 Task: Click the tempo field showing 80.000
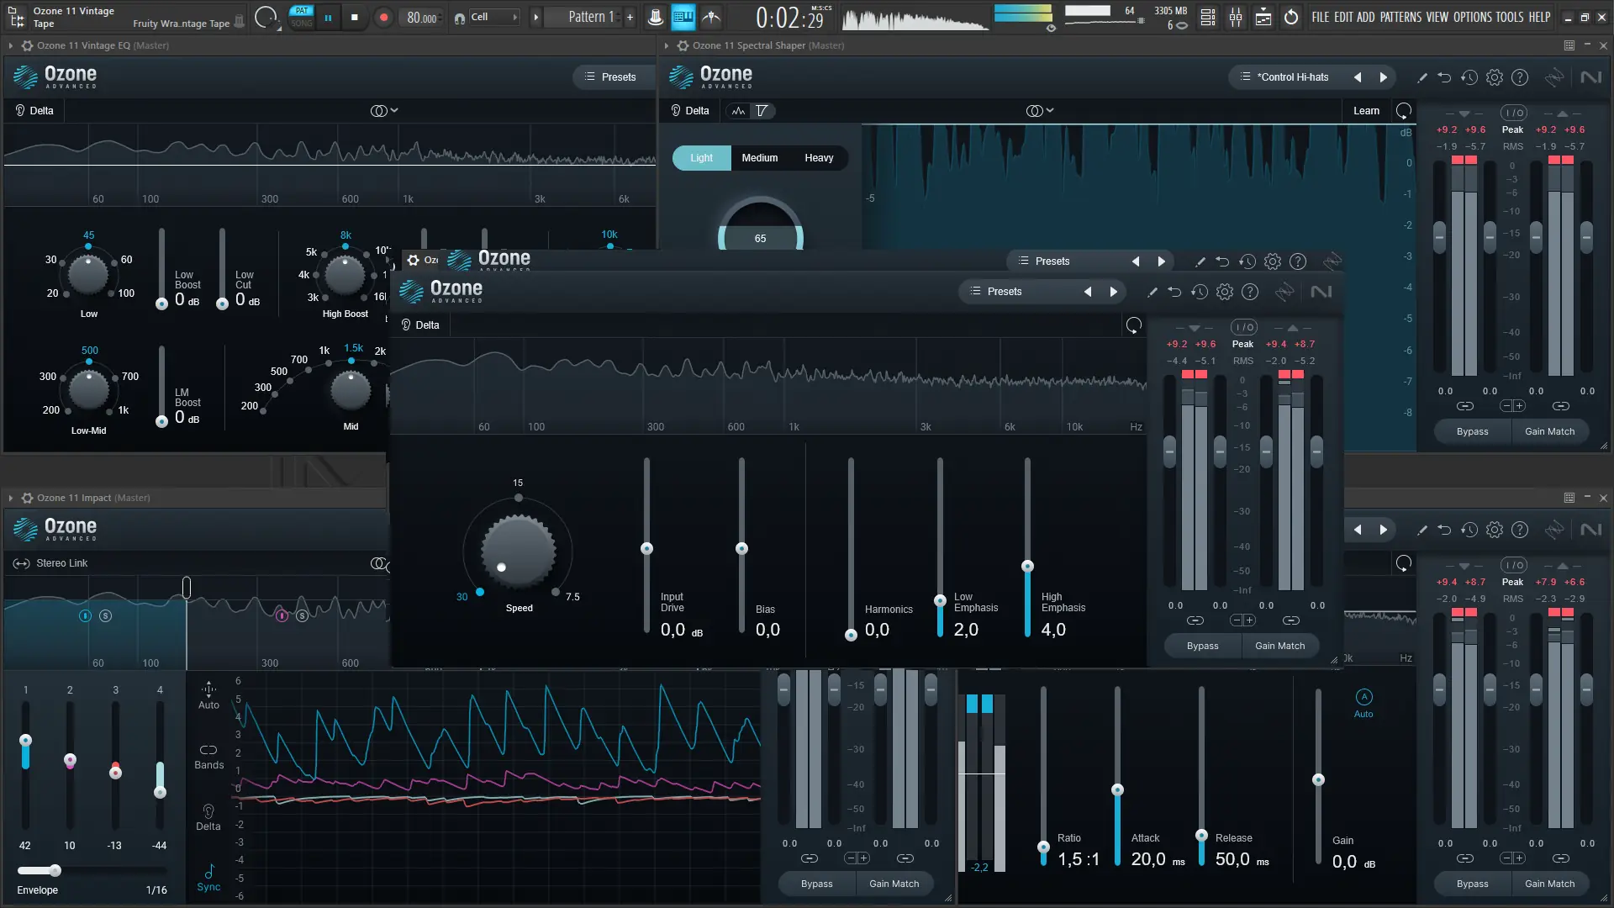pos(421,17)
